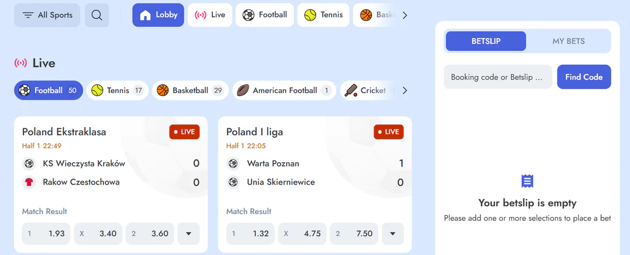Open the Football tab in the top bar
630x255 pixels.
[265, 15]
